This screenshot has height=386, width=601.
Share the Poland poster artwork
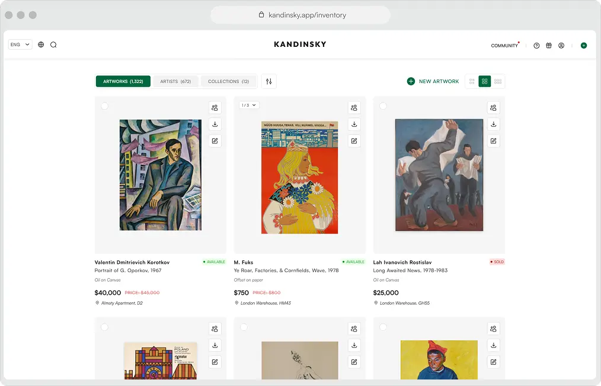(x=215, y=328)
